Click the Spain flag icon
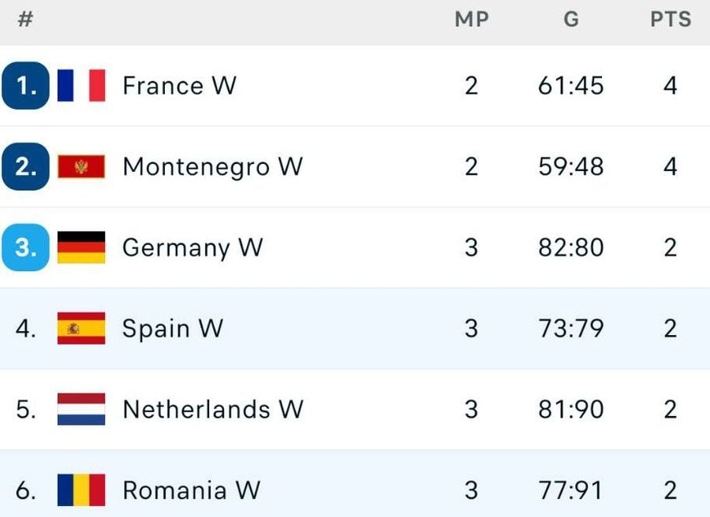This screenshot has height=517, width=710. click(81, 329)
